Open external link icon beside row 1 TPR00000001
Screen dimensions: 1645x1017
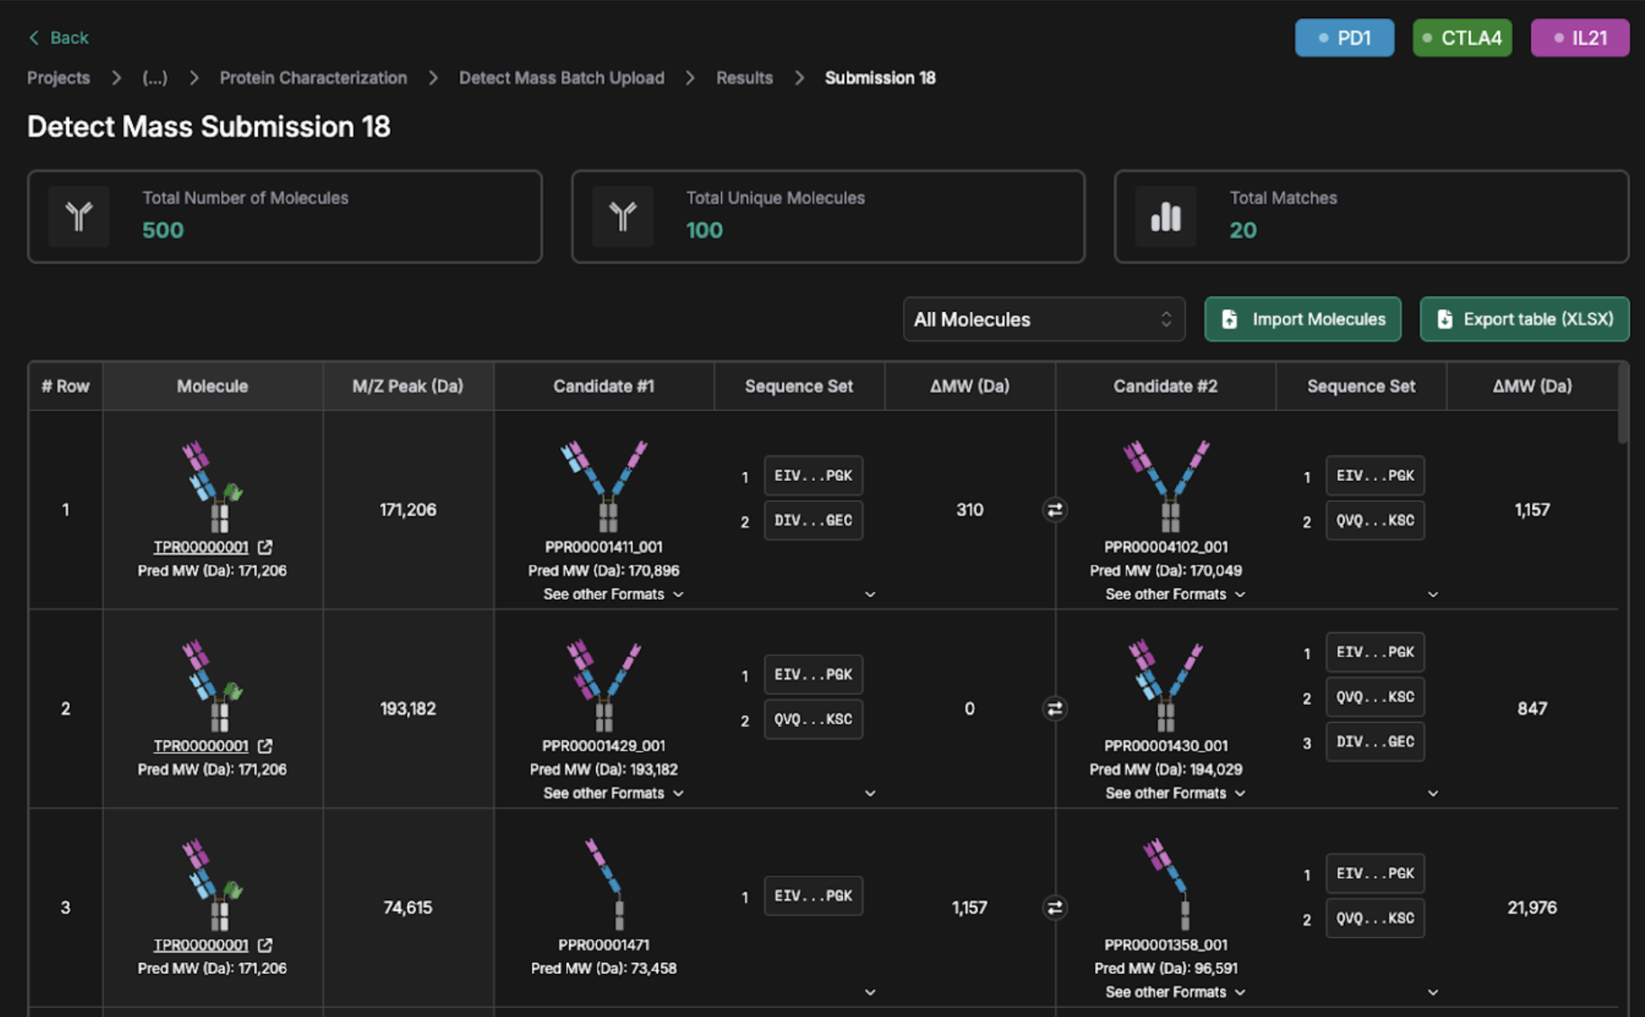265,547
